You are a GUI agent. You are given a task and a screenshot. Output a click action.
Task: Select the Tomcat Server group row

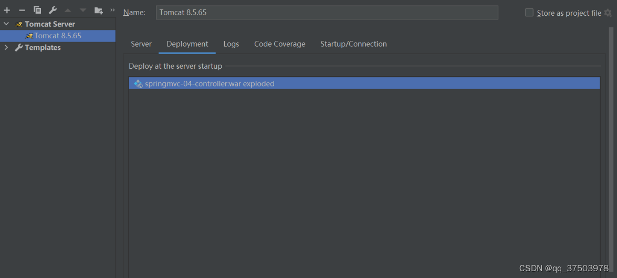pyautogui.click(x=58, y=24)
